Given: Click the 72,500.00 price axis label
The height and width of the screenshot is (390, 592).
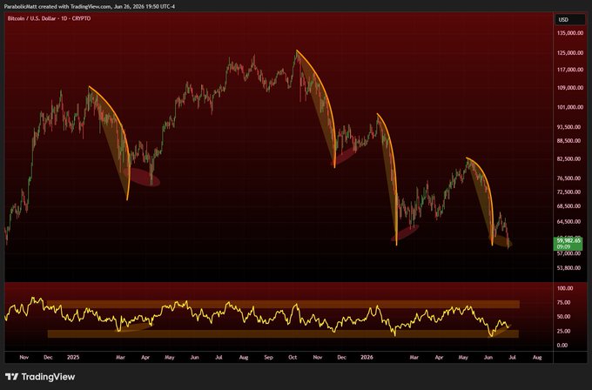Looking at the screenshot, I should pos(568,192).
